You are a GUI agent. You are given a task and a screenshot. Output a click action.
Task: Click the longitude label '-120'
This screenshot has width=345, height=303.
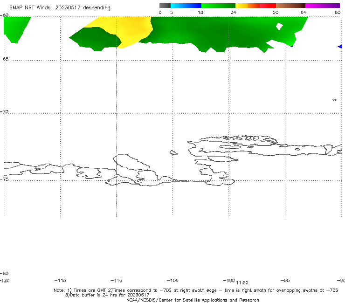[x=5, y=280]
